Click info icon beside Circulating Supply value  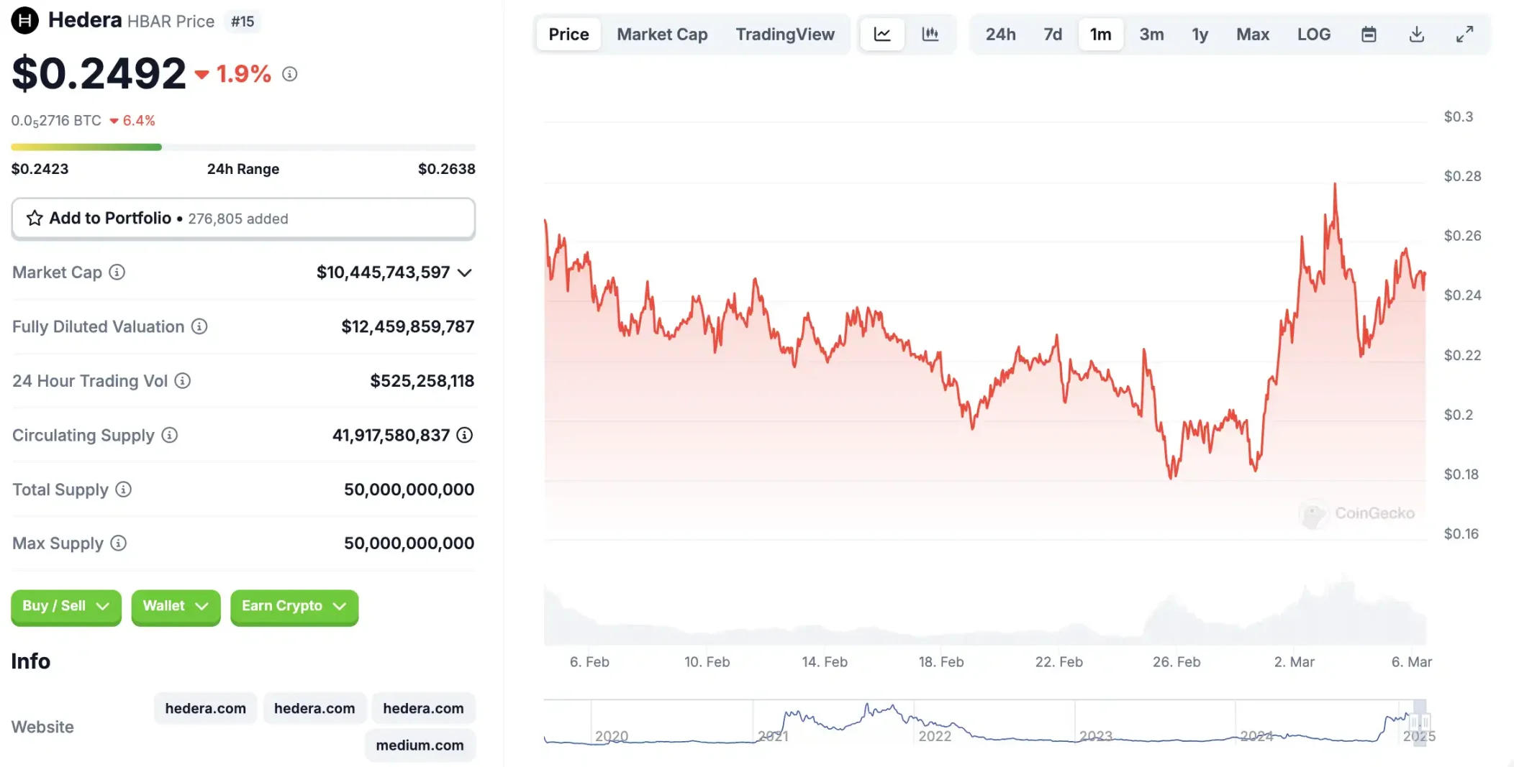(x=465, y=435)
